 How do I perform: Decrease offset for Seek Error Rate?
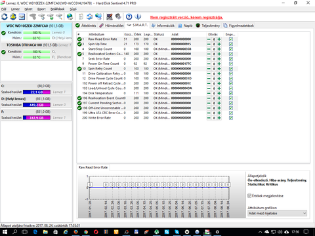click(x=209, y=59)
